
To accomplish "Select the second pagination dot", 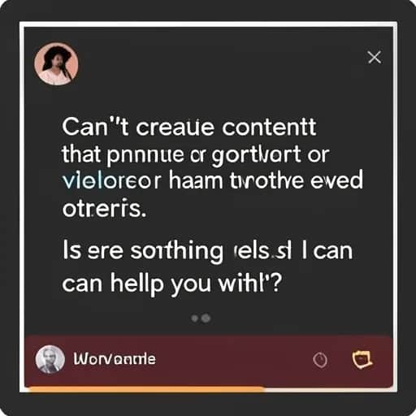I will [206, 318].
